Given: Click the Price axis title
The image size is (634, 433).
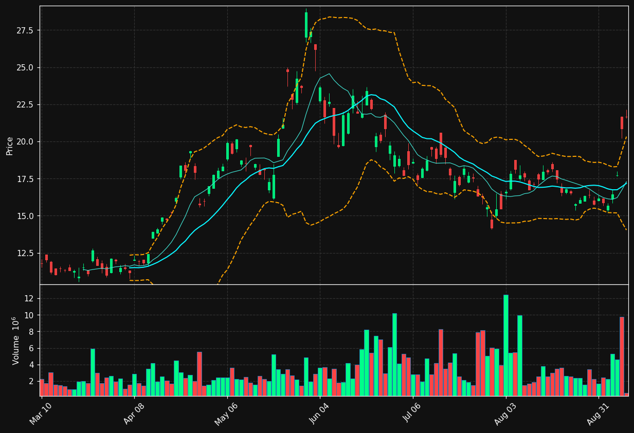Looking at the screenshot, I should coord(10,146).
